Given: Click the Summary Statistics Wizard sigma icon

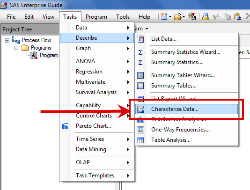Looking at the screenshot, I should pyautogui.click(x=140, y=52).
